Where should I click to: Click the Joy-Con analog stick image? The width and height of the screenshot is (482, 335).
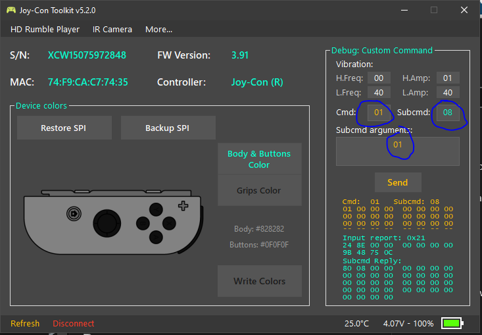coord(107,223)
